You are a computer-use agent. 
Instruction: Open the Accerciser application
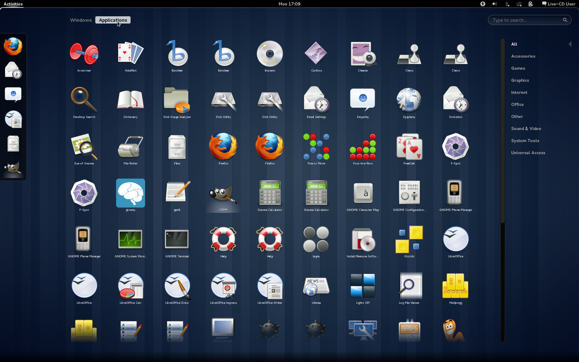coord(84,57)
